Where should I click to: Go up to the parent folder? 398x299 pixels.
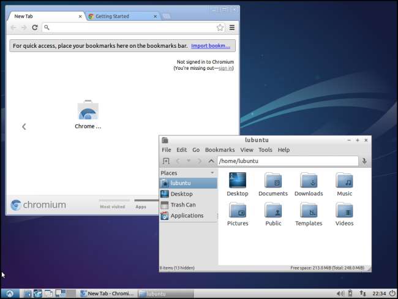click(211, 161)
